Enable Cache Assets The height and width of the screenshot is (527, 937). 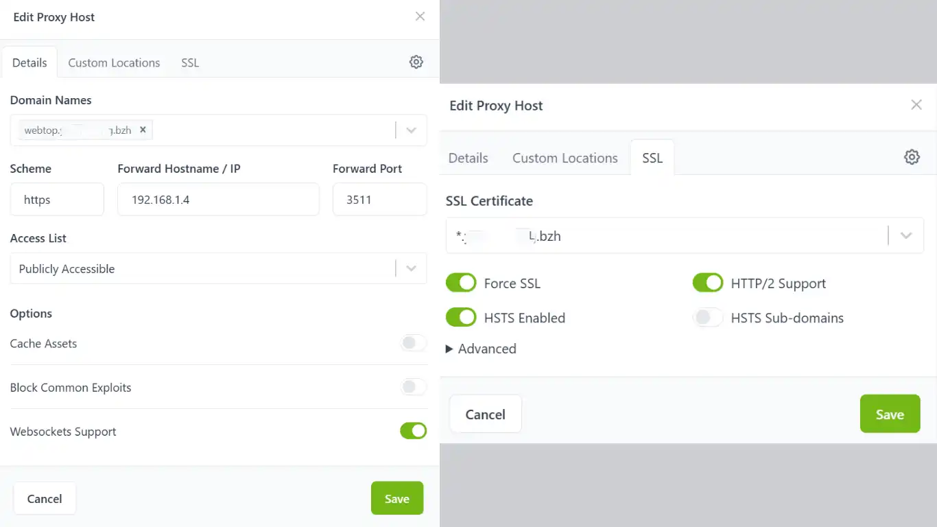tap(414, 343)
